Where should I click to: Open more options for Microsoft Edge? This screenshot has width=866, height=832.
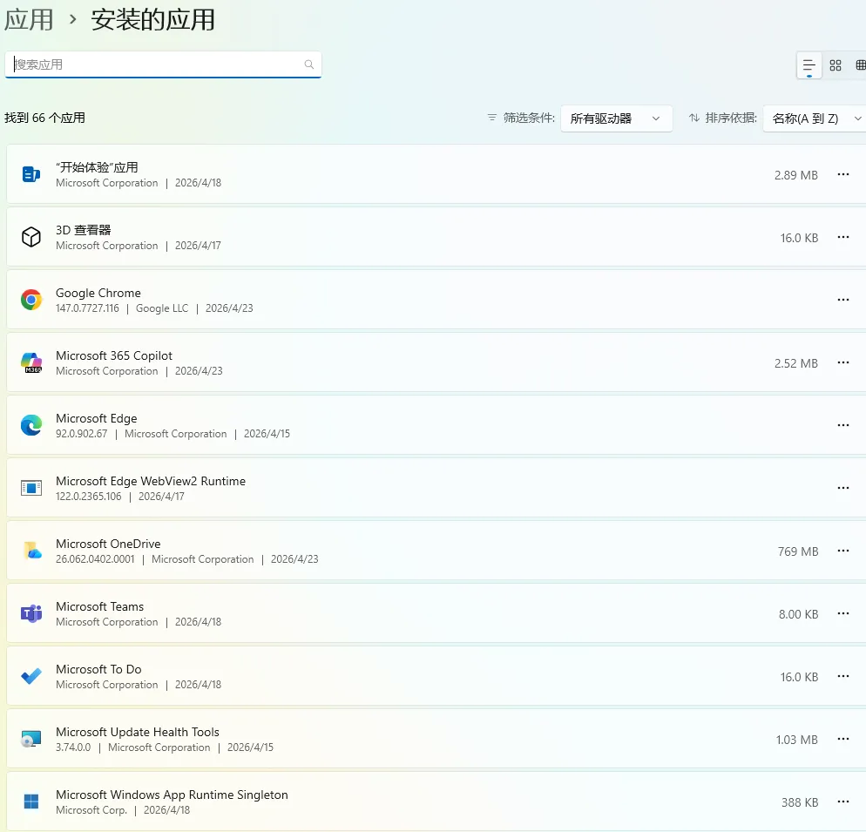pos(843,425)
